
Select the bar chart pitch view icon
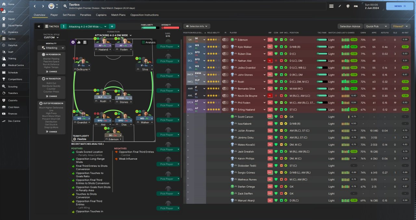coord(79,42)
